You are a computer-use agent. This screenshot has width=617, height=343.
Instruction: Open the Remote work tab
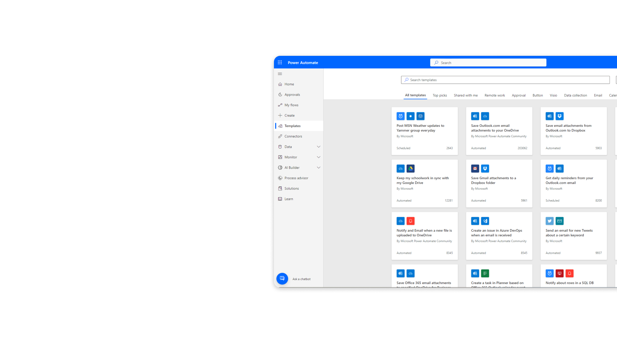point(495,95)
